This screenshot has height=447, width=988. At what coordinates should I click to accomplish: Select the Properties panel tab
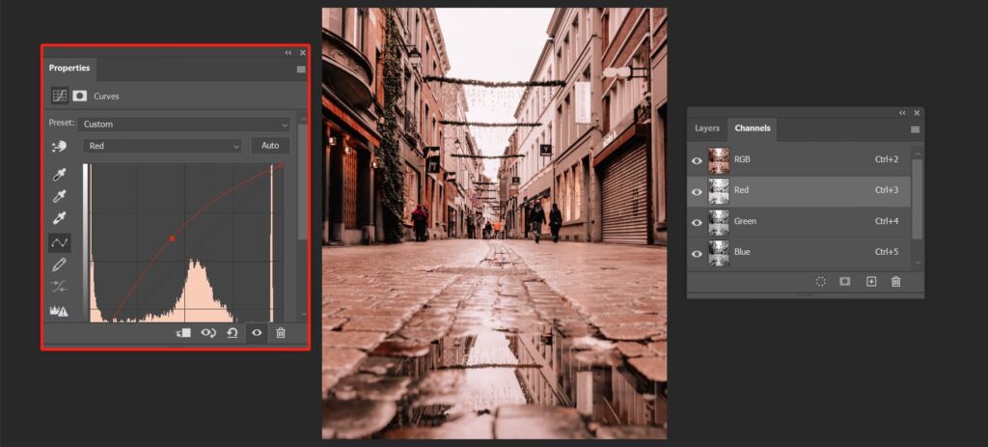69,69
